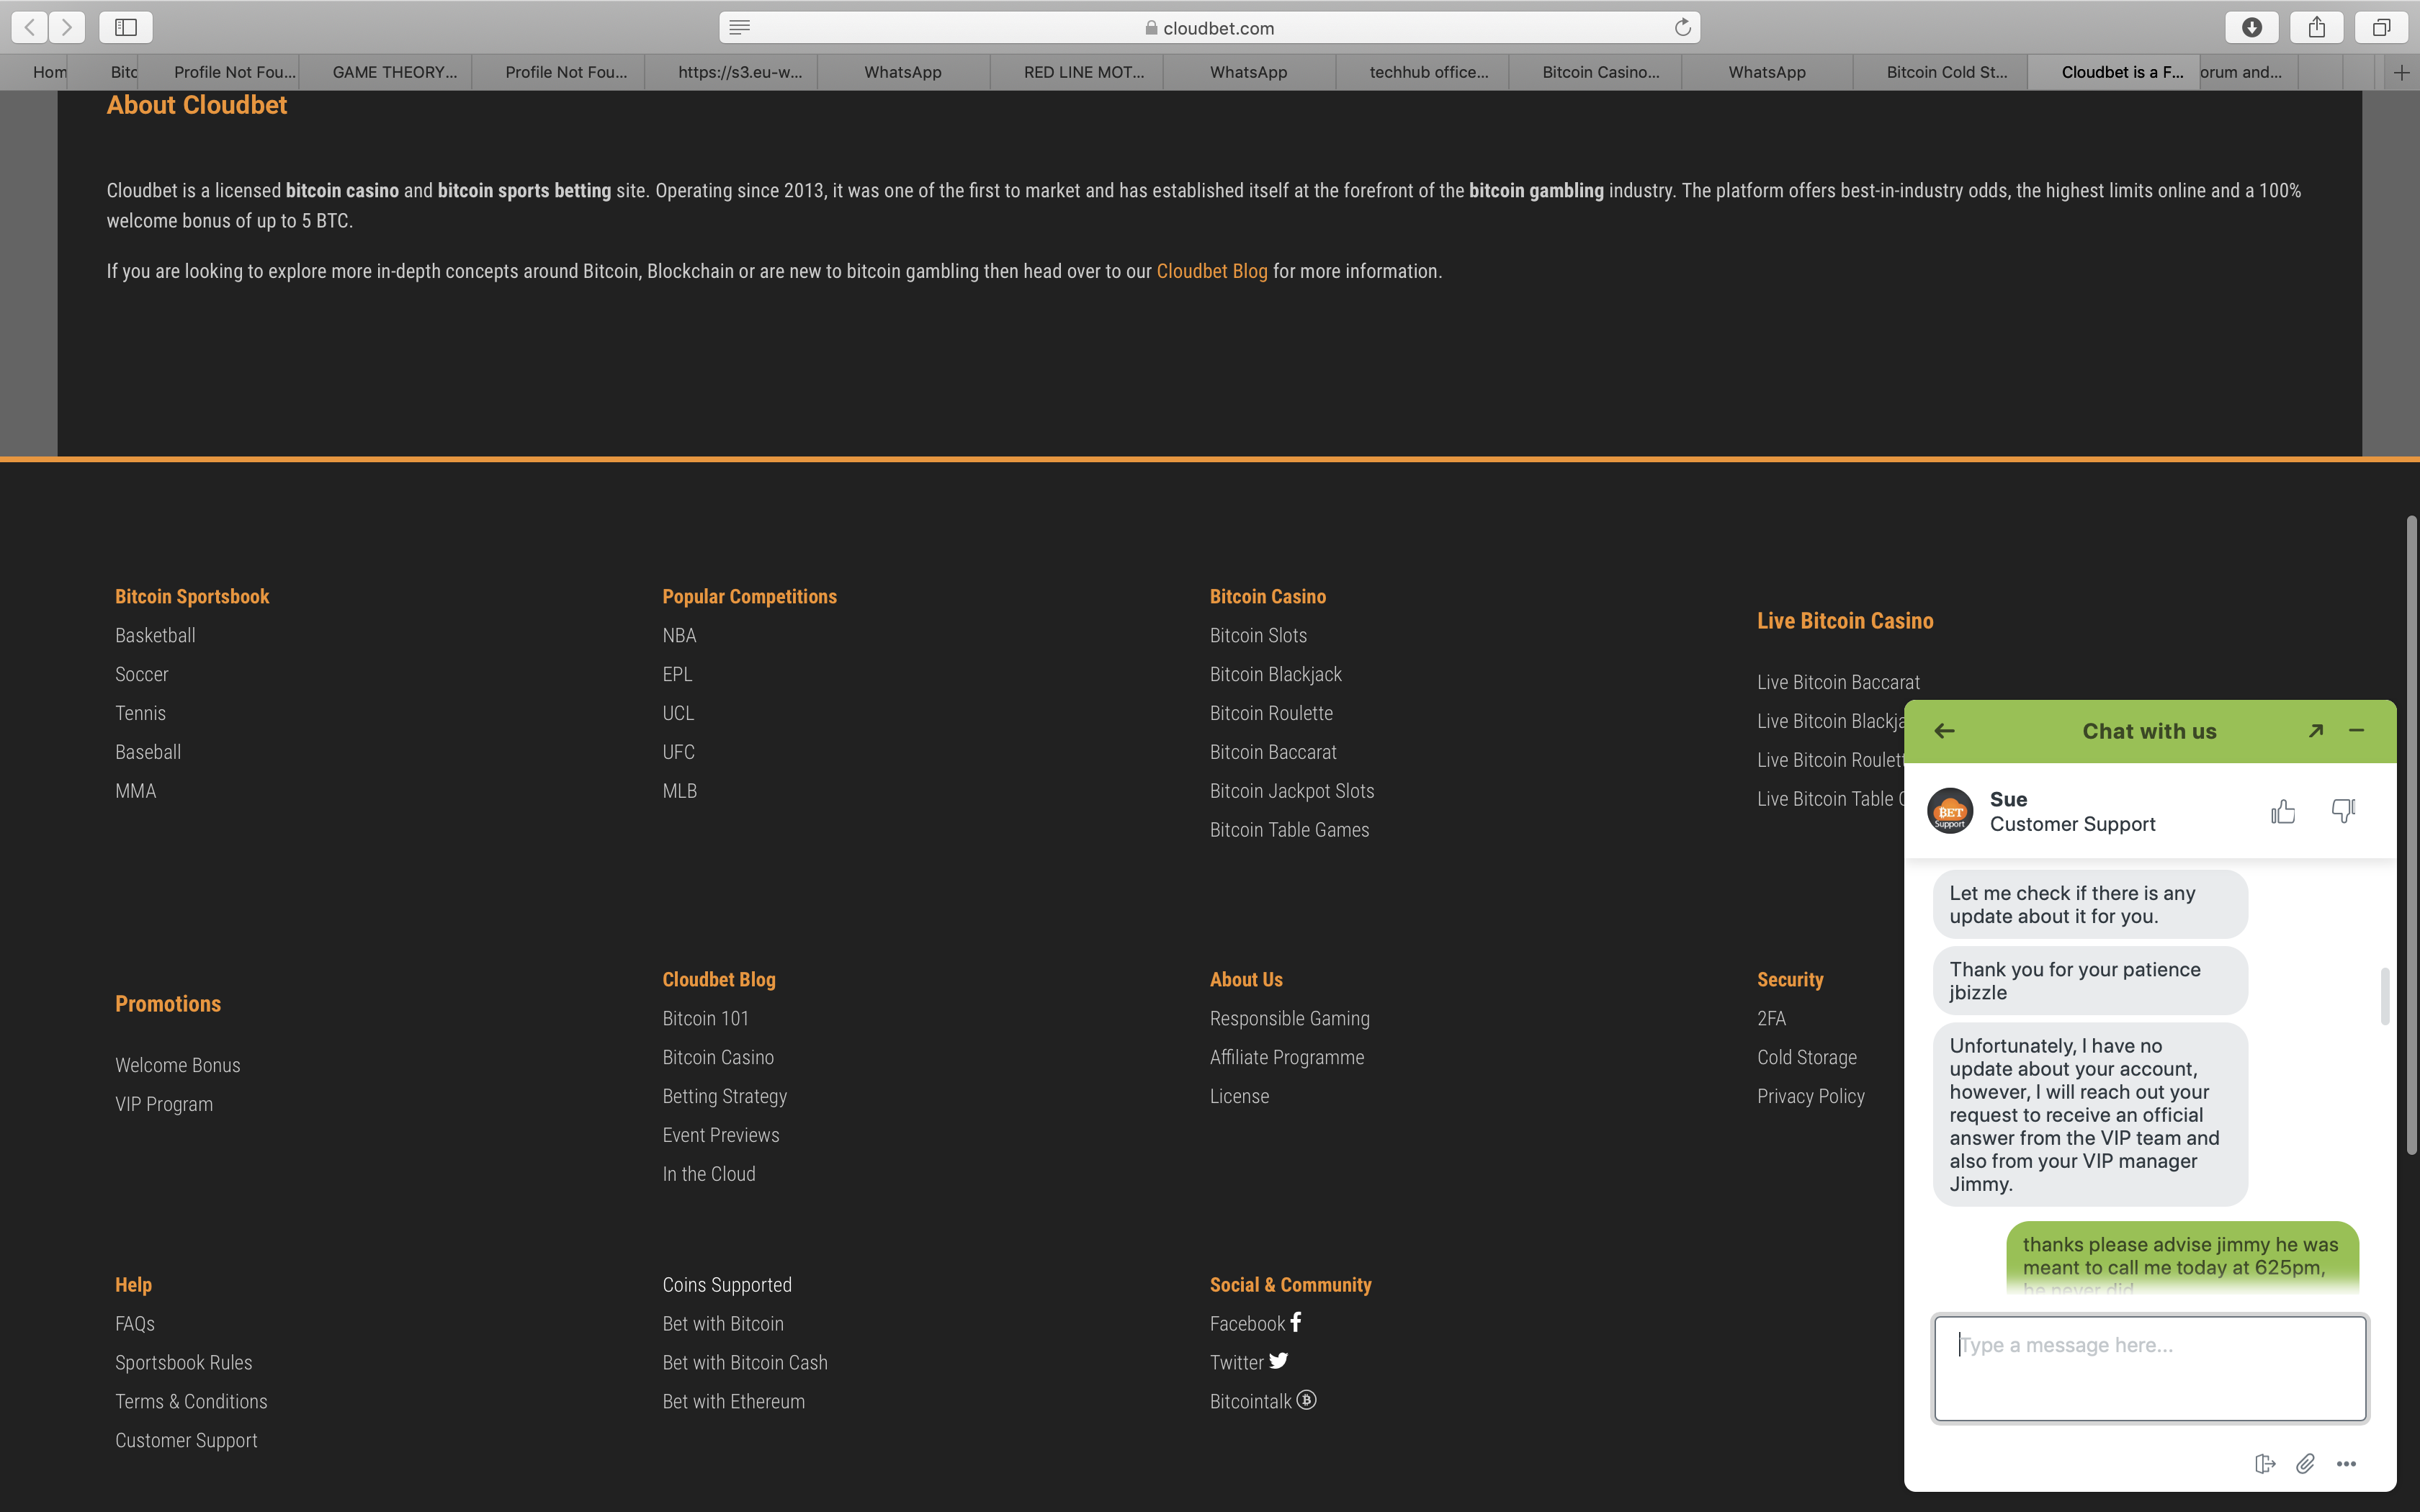The height and width of the screenshot is (1512, 2420).
Task: Open Tennis sportsbook link
Action: 140,713
